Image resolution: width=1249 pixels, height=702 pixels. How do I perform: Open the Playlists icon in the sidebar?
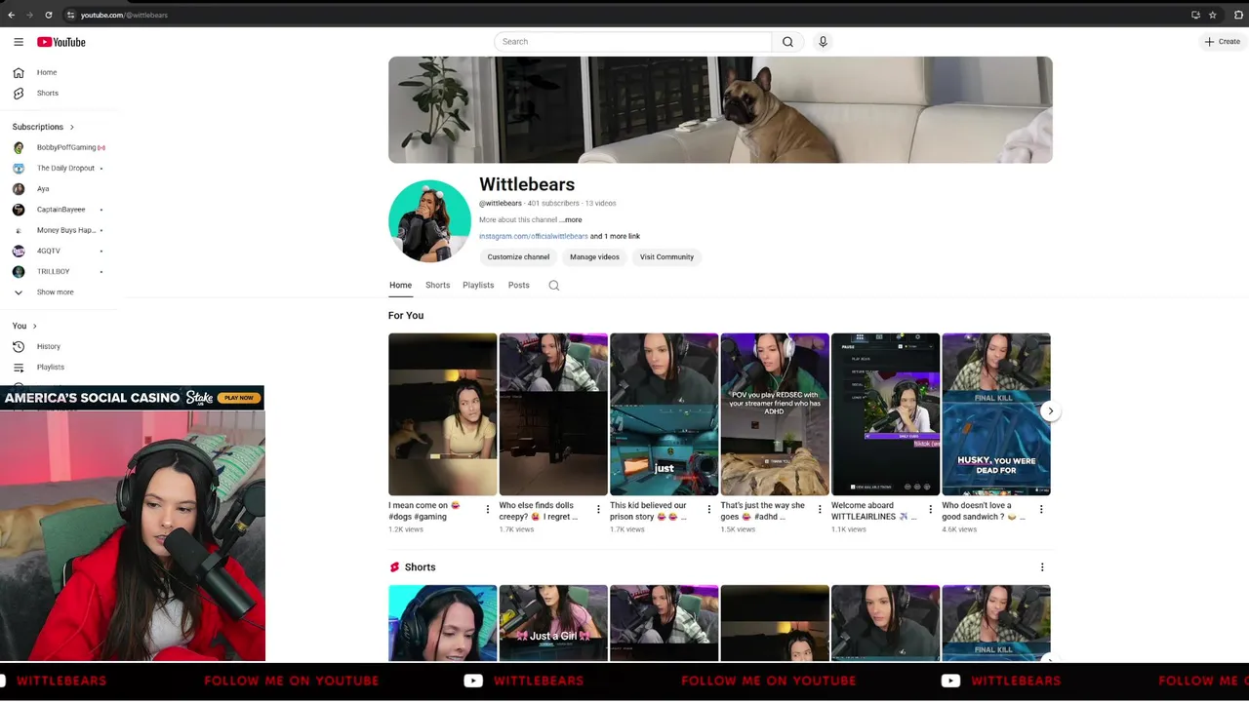coord(19,367)
